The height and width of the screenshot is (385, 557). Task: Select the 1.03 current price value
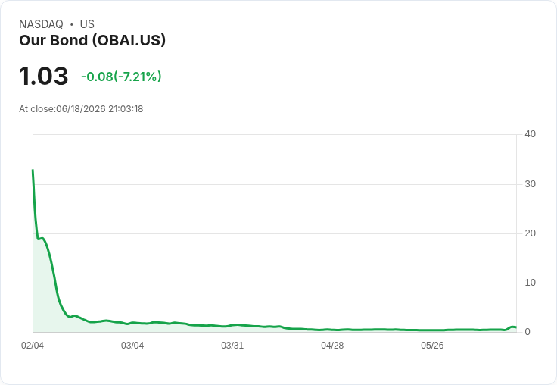pyautogui.click(x=43, y=76)
